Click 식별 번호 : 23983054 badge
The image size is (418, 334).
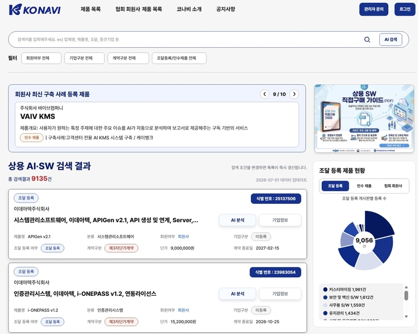click(275, 272)
